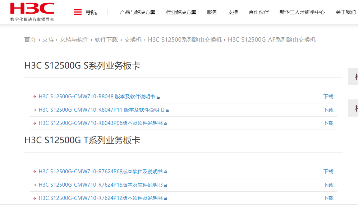Click lock icon beside R7624P15 entry
This screenshot has height=206, width=358.
coord(166,185)
